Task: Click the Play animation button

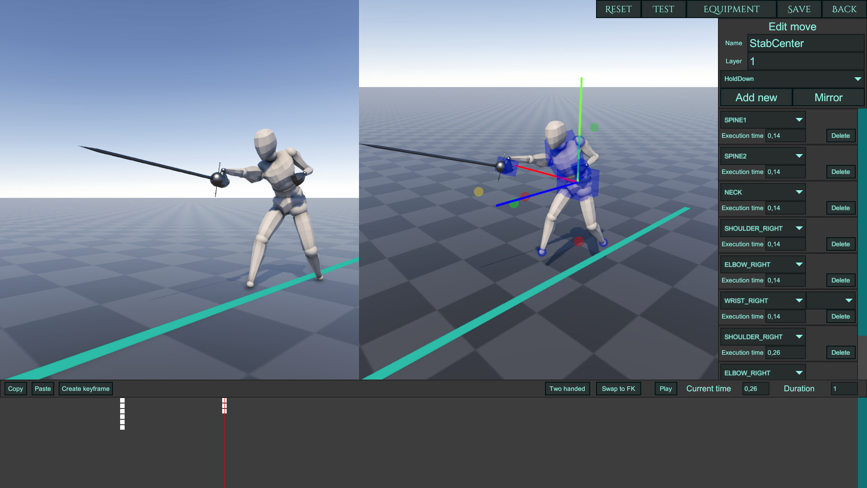Action: point(665,389)
